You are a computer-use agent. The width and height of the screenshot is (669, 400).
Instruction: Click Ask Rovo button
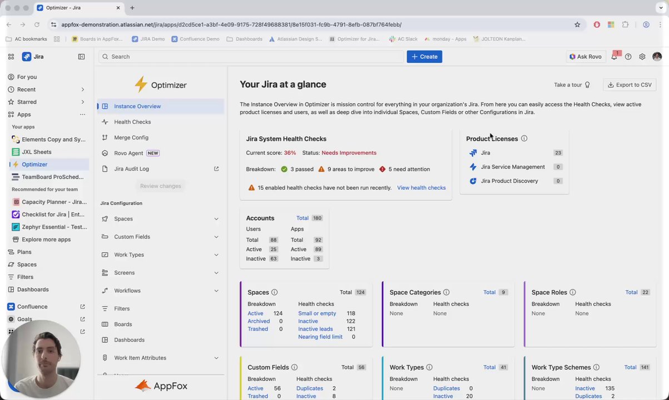point(585,57)
